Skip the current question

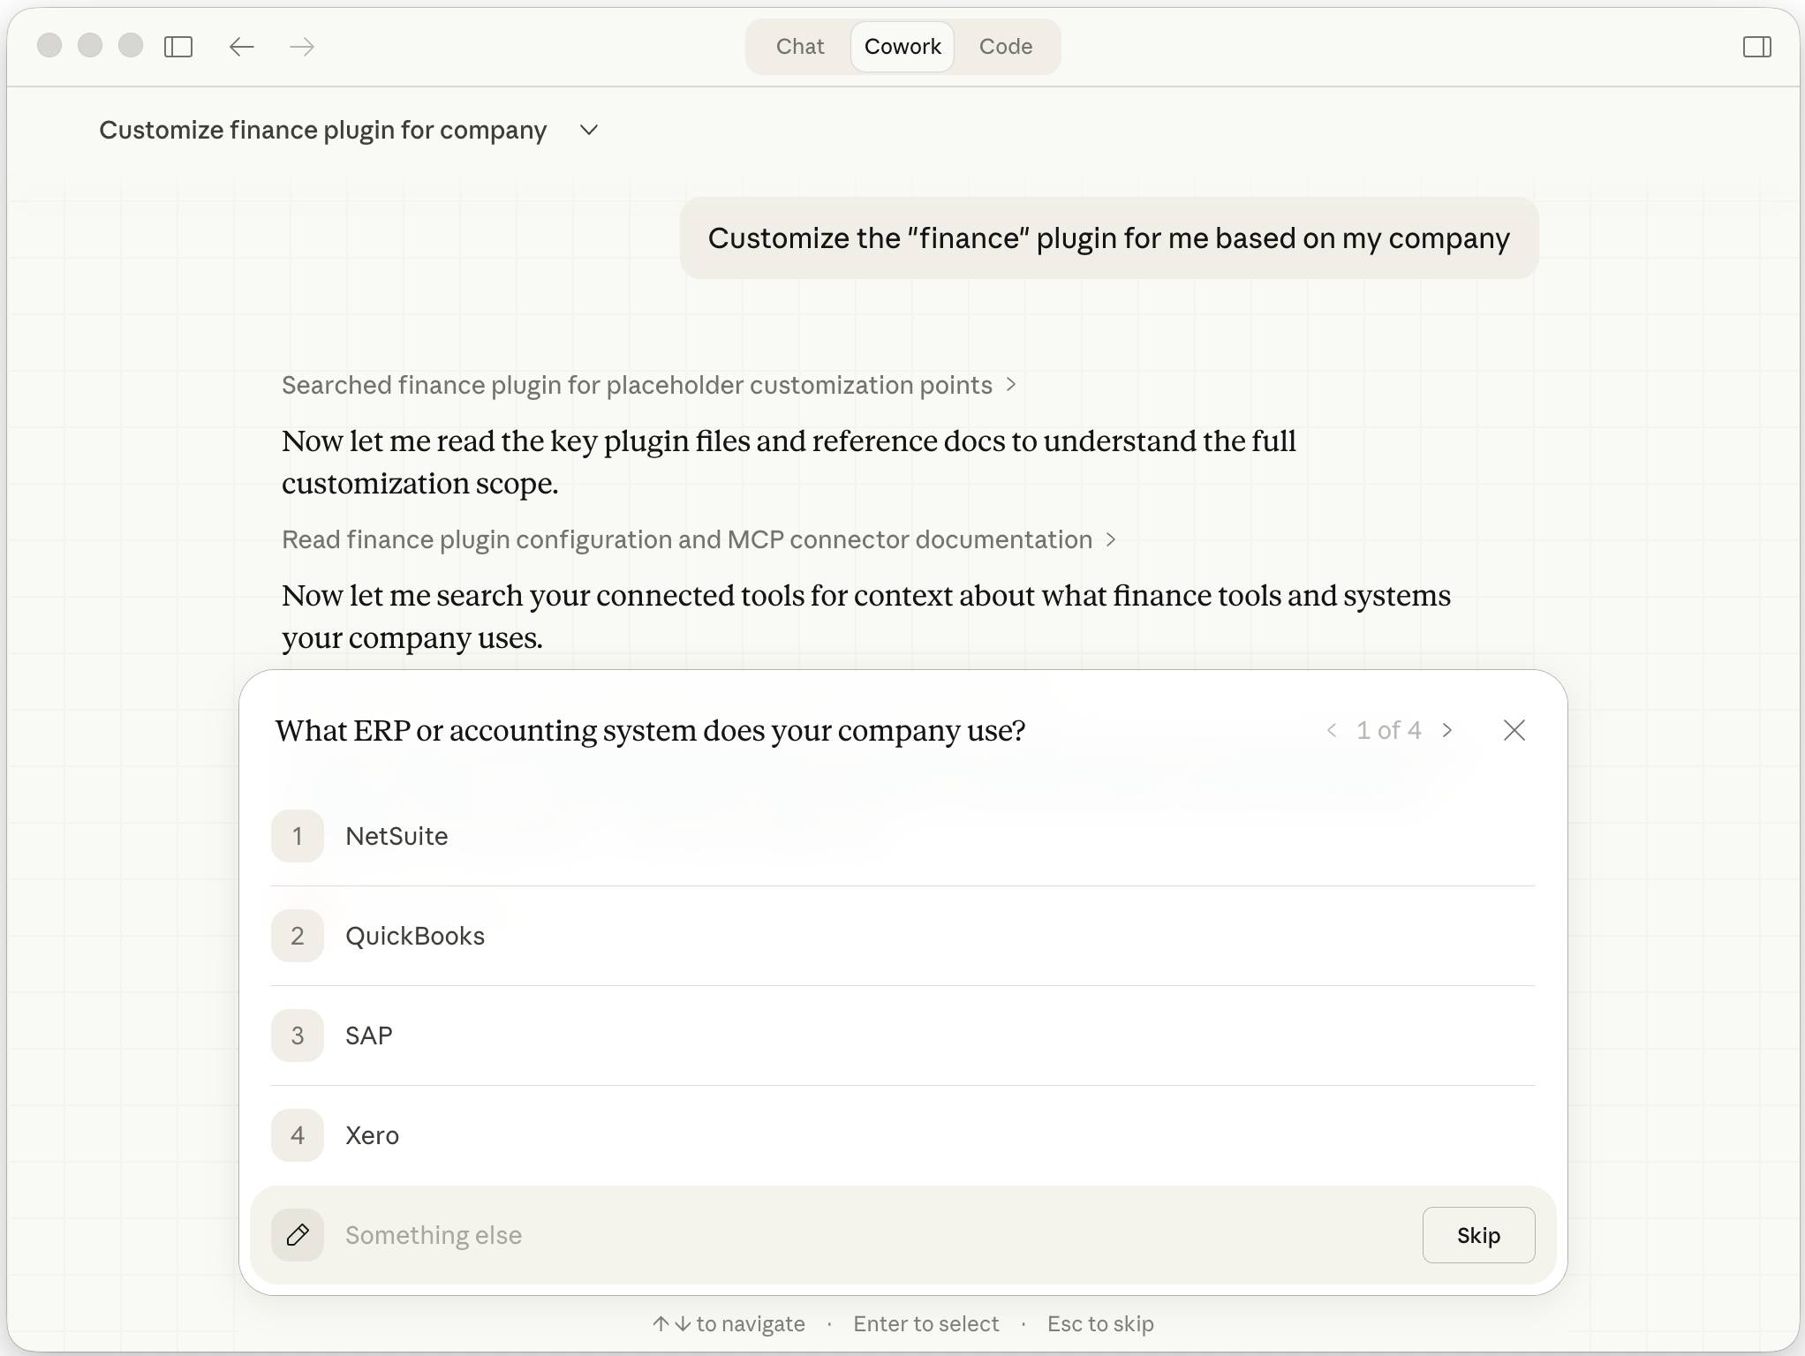pos(1478,1235)
